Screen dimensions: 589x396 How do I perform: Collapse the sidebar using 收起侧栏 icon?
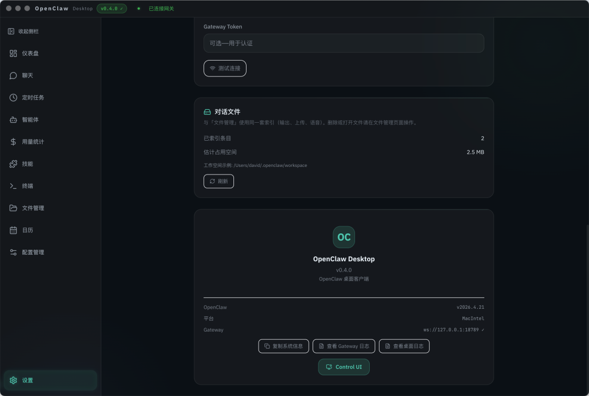[11, 31]
